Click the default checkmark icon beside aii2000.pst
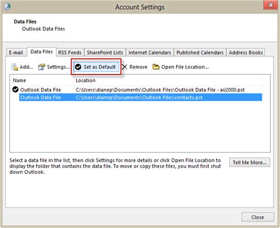The height and width of the screenshot is (228, 280). point(15,89)
